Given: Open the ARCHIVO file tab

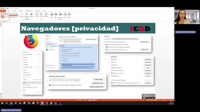Looking at the screenshot, I should [3, 11].
